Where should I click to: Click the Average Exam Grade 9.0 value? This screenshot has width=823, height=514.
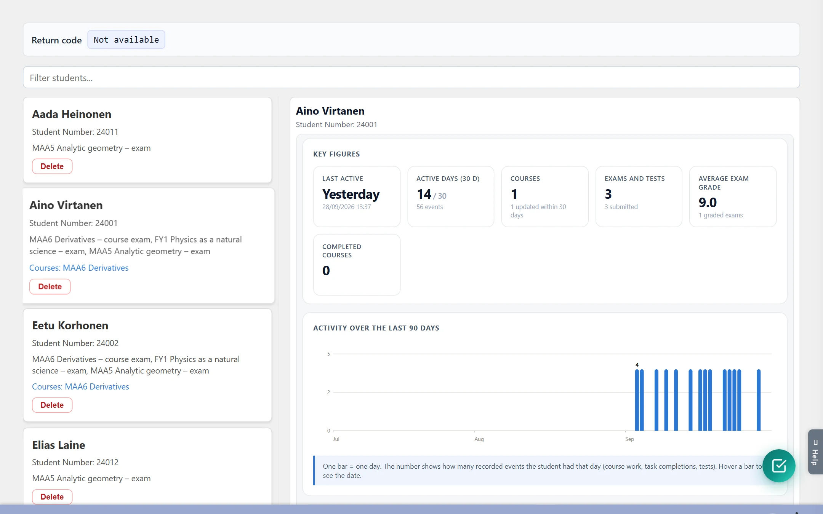coord(708,203)
